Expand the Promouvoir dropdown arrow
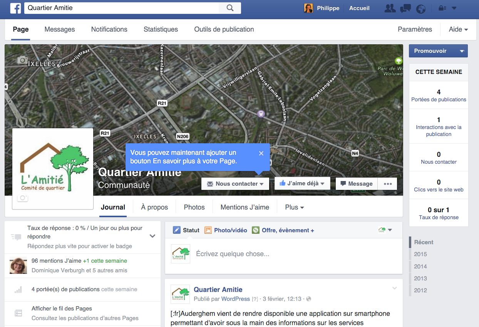Screen dimensions: 479x327 [x=462, y=51]
